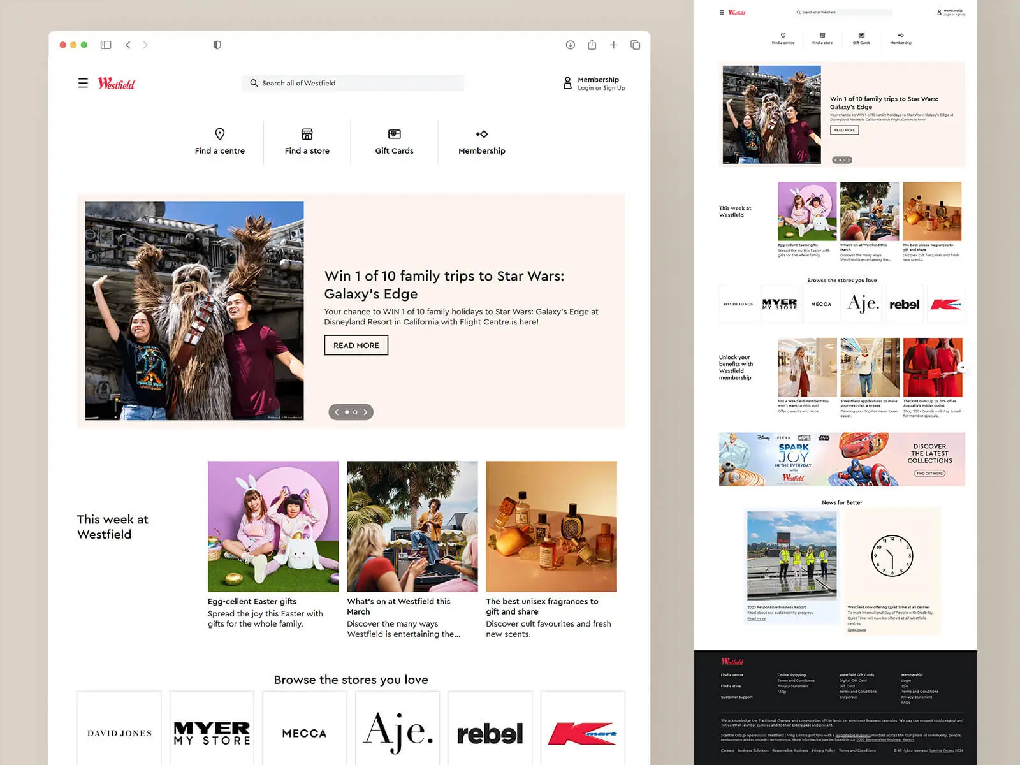
Task: Select second hero carousel dot in browser window
Action: 355,412
